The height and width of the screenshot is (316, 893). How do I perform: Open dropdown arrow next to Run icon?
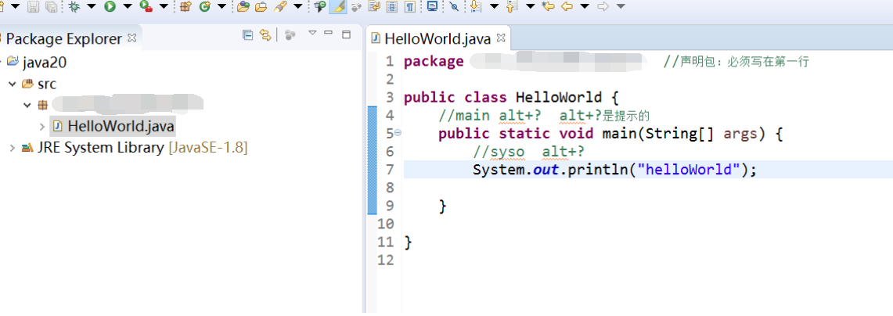(127, 7)
